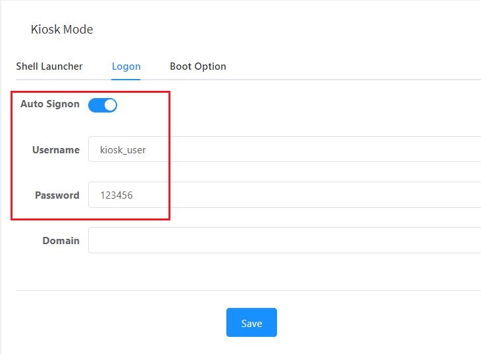The height and width of the screenshot is (354, 481).
Task: Click the Username label
Action: coord(56,150)
